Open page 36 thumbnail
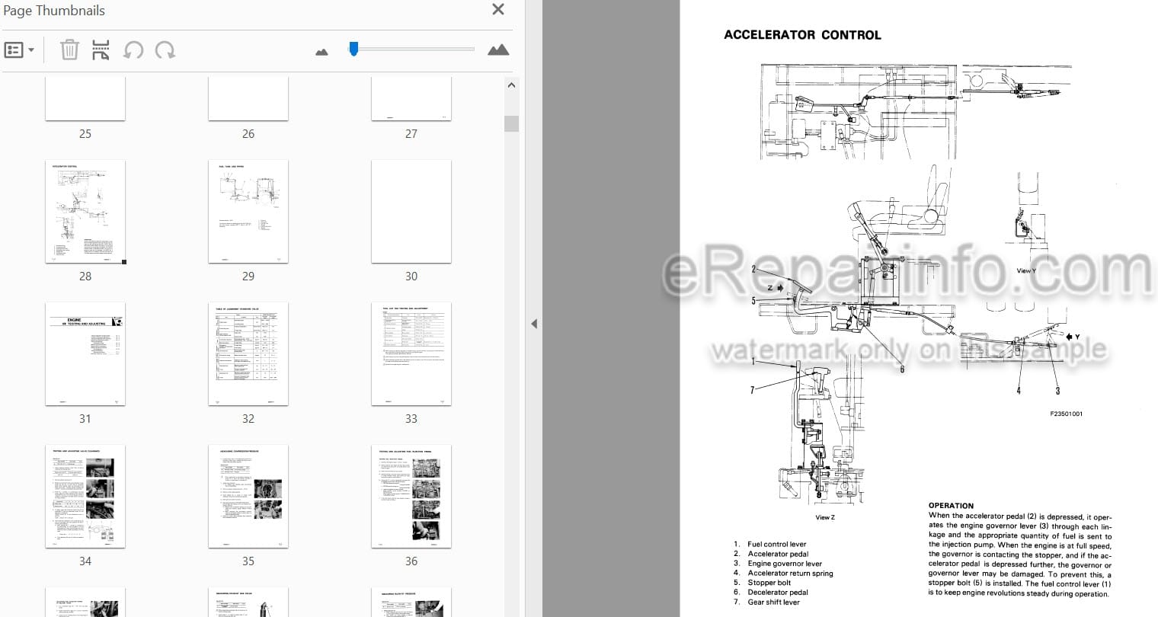 tap(411, 497)
